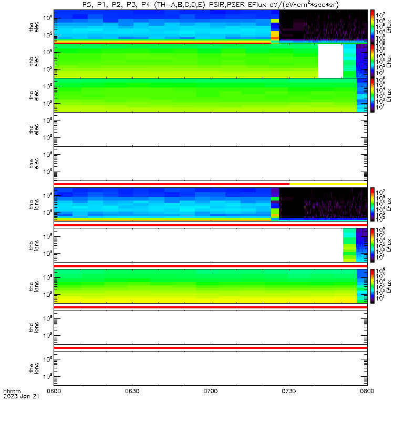Click the 0800 time axis label

(367, 391)
